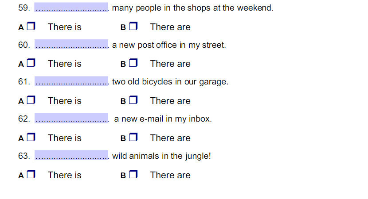
Task: Check box A for question 59
Action: tap(31, 26)
